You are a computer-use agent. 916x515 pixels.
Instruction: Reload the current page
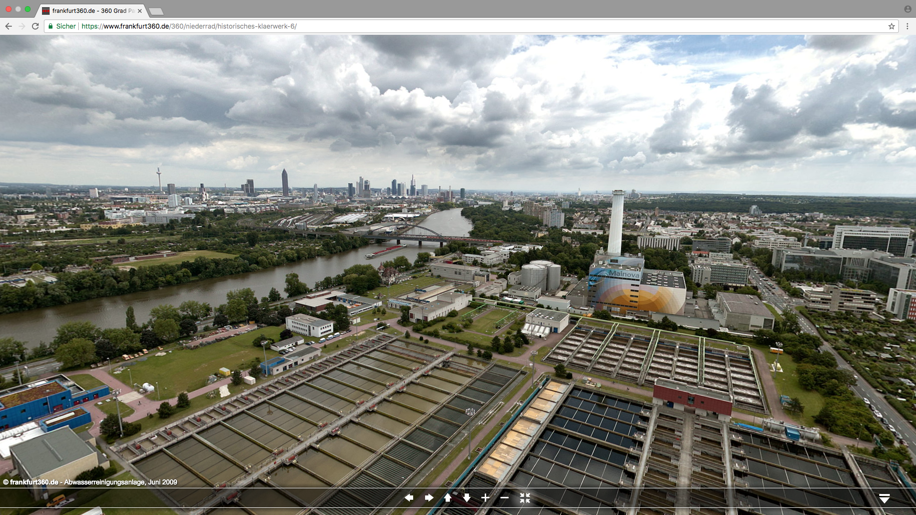pos(35,26)
